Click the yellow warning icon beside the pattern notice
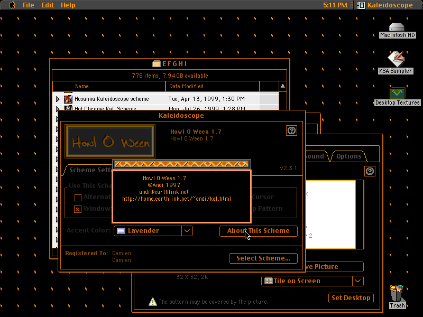Screen dimensions: 423x317 coord(153,302)
